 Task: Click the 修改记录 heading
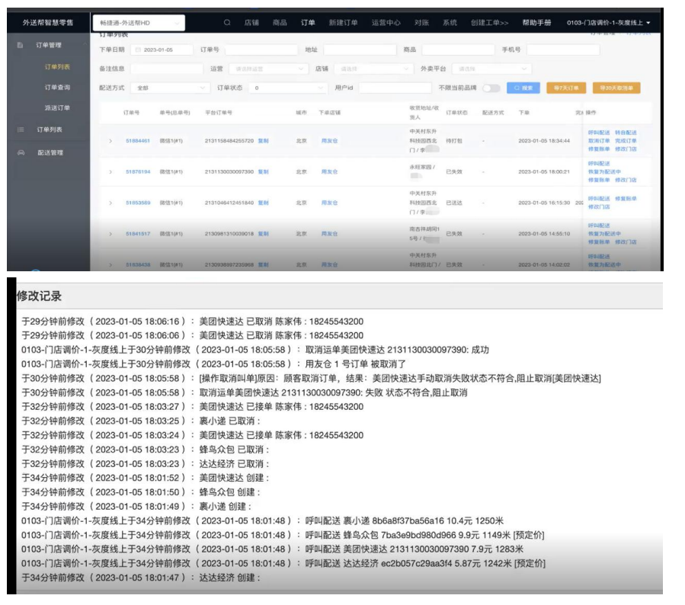(x=39, y=296)
